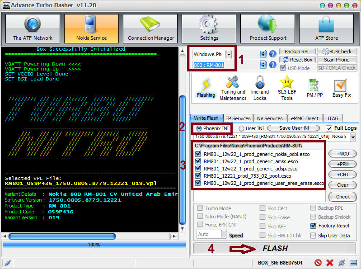The height and width of the screenshot is (269, 361).
Task: Click the log horizontal scrollbar thumb
Action: point(62,236)
